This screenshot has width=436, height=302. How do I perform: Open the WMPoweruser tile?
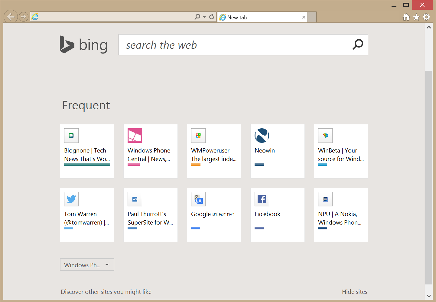(214, 151)
